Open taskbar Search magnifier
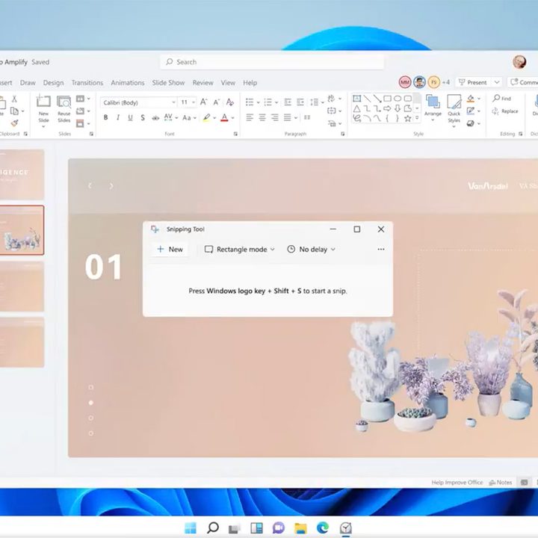538x538 pixels. (213, 528)
